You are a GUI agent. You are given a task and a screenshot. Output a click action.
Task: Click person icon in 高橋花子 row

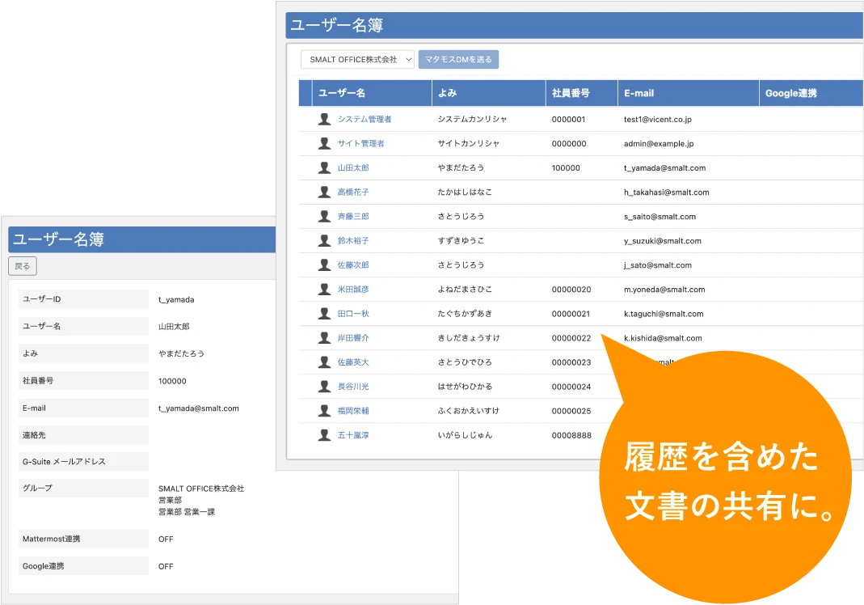click(x=324, y=192)
